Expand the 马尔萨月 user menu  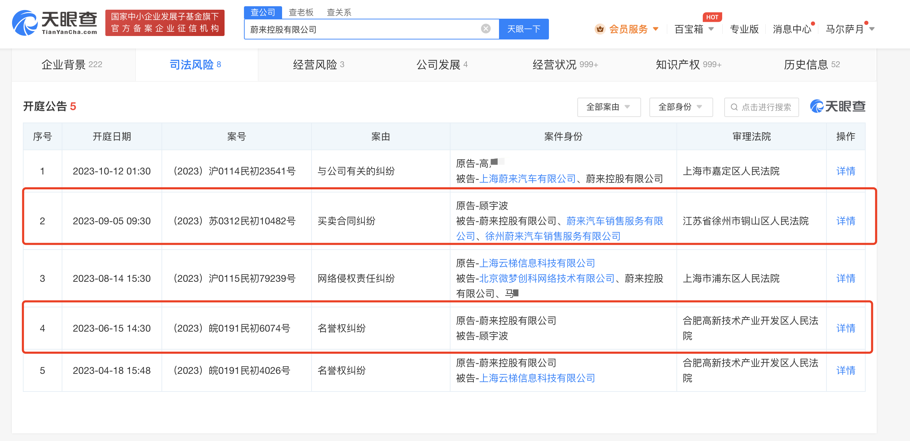click(x=850, y=29)
